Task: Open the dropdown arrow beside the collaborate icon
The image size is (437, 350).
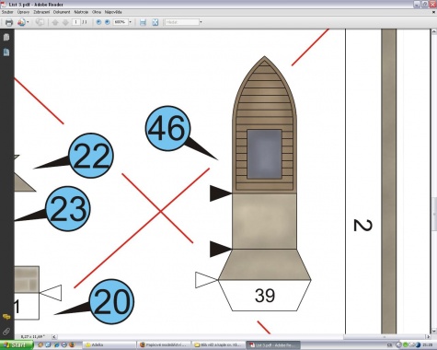Action: pos(28,22)
